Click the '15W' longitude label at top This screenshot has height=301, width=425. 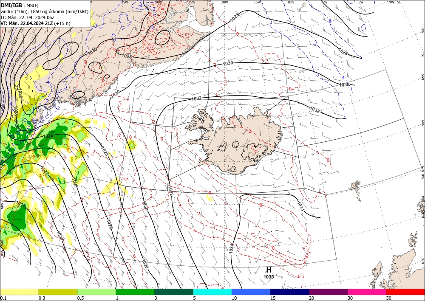(x=258, y=2)
